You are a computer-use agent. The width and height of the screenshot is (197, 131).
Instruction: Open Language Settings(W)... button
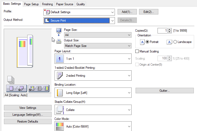click(x=28, y=115)
